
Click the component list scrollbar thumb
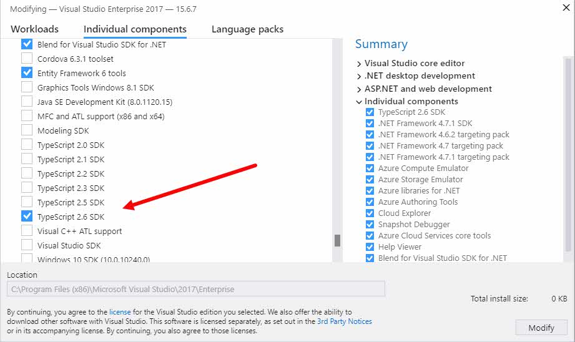point(337,240)
